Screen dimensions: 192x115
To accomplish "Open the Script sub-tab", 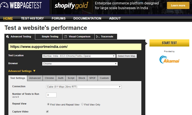I will point(71,78).
